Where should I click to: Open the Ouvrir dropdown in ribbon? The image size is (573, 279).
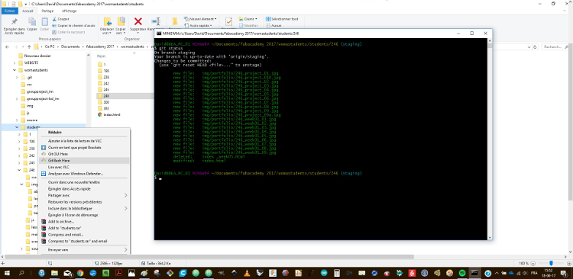248,18
